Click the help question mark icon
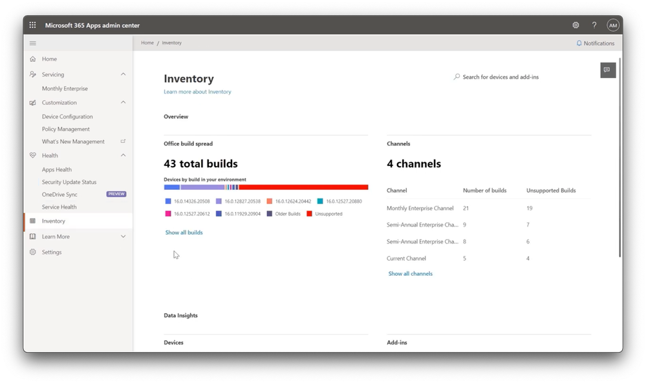The height and width of the screenshot is (383, 646). tap(594, 25)
